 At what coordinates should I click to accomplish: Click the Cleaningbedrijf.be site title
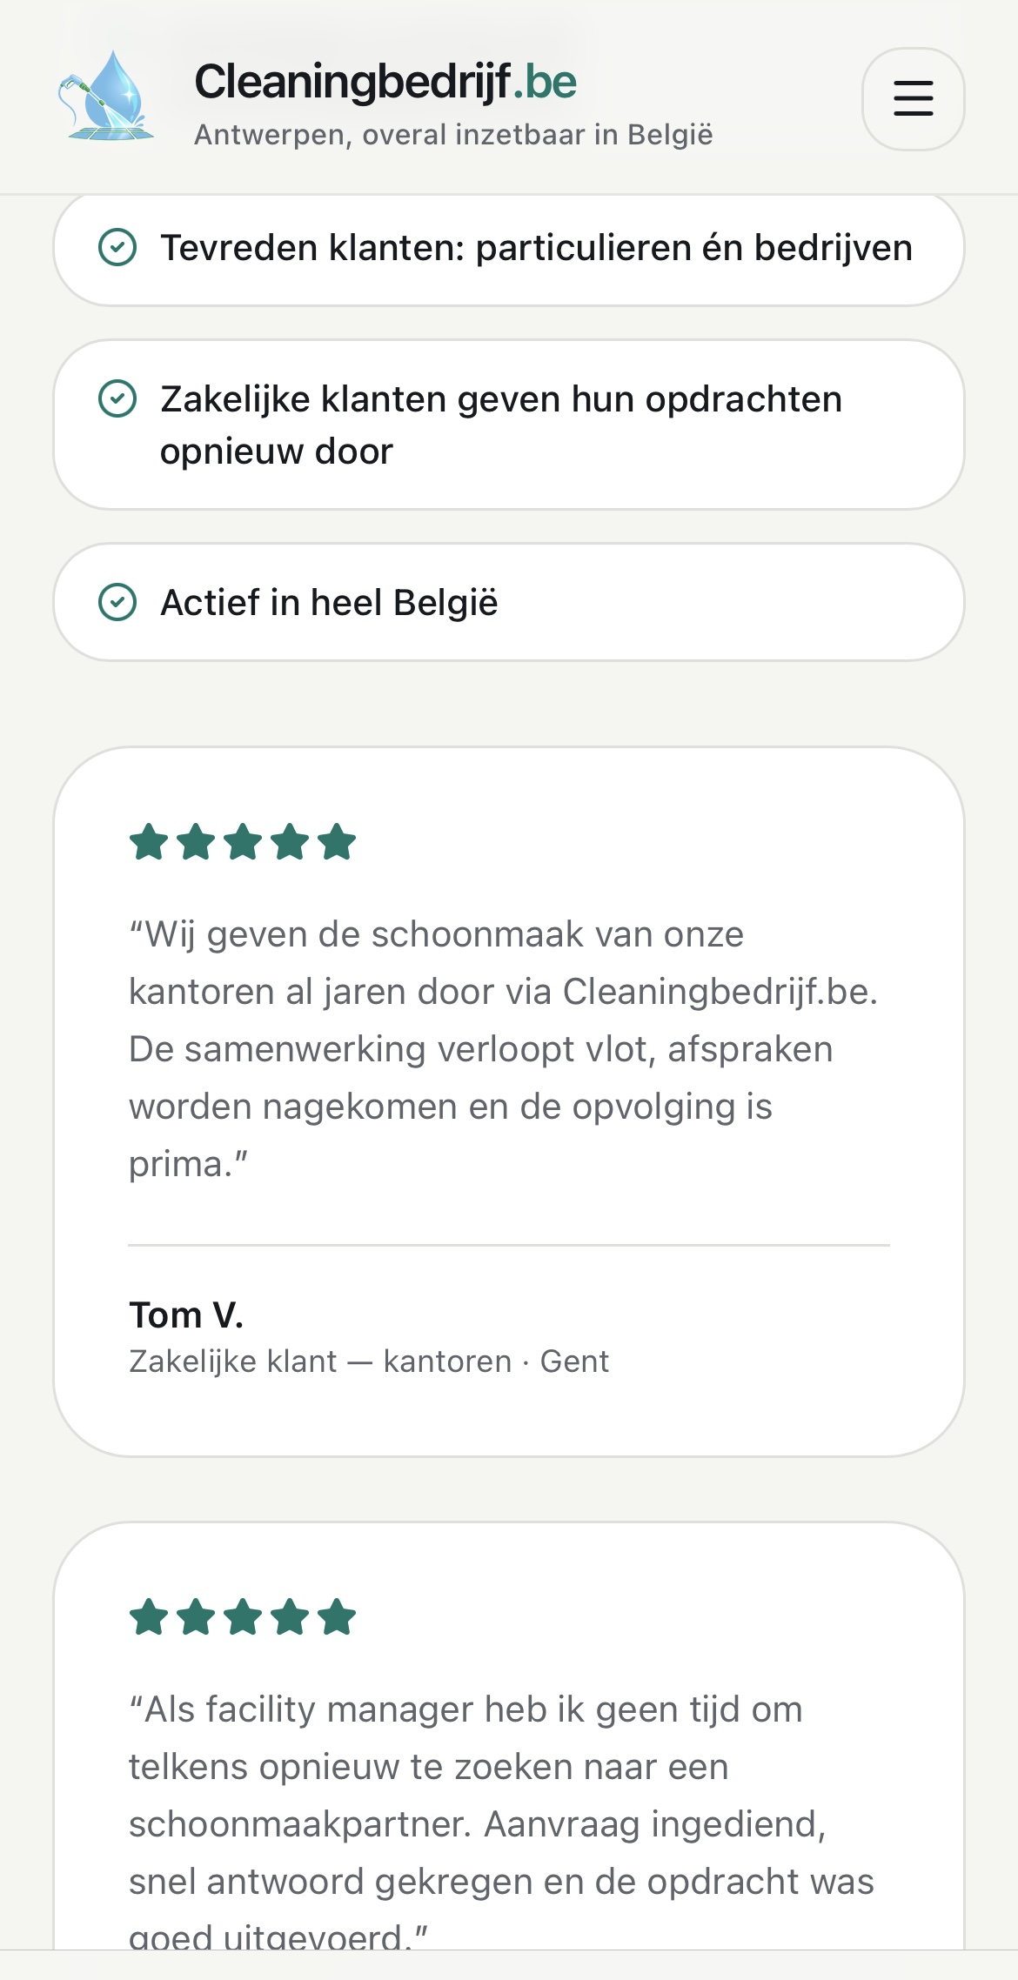pos(385,82)
